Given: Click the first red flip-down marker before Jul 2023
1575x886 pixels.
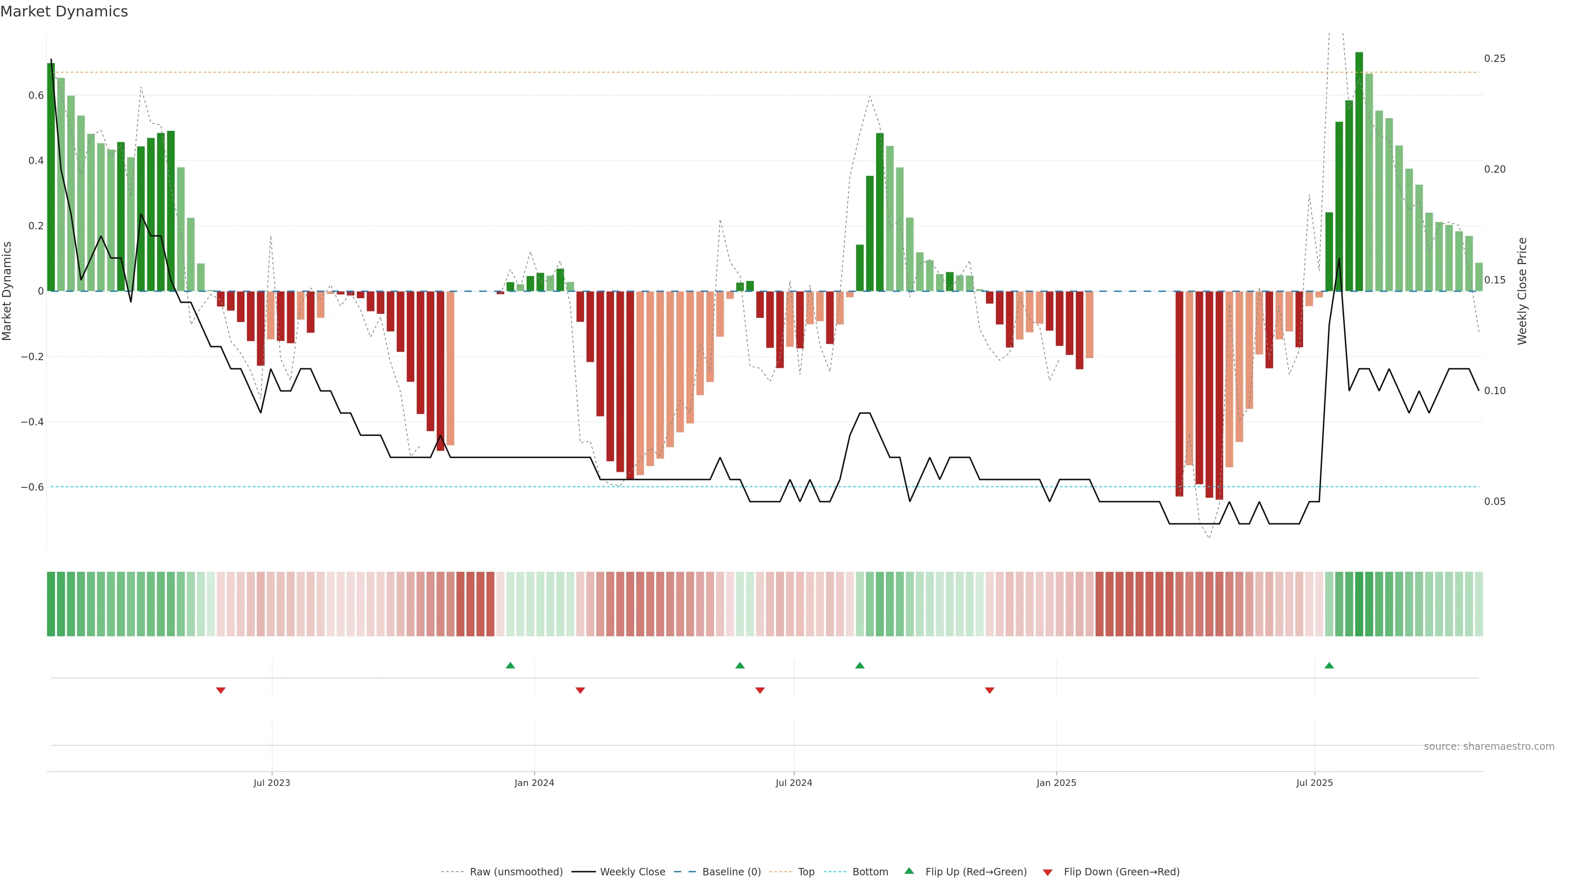Looking at the screenshot, I should click(x=221, y=690).
